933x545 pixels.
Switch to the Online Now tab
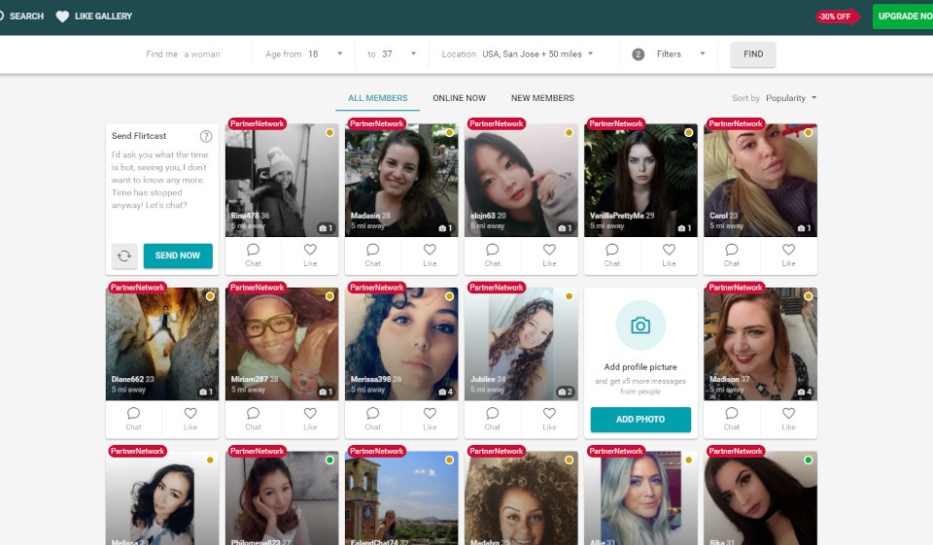coord(459,98)
